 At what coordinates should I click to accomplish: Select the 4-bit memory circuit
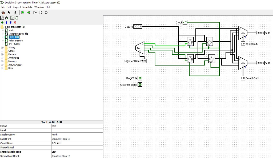point(16,40)
